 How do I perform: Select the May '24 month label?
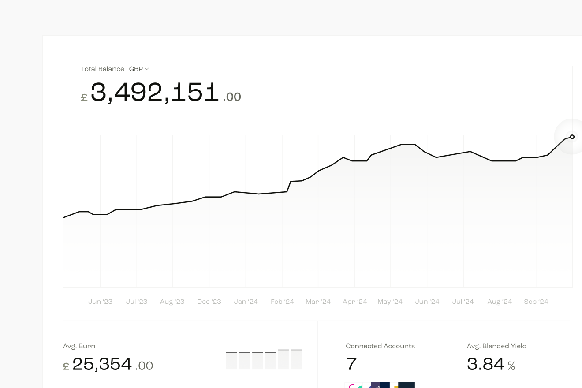pos(390,302)
